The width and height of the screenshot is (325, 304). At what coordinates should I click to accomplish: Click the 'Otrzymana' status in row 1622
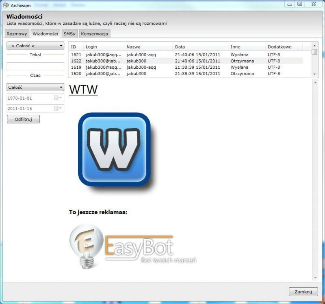point(242,61)
